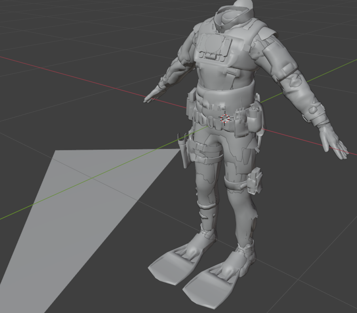Click the 3D cursor at the character's waist
Viewport: 357px width, 313px height.
225,118
